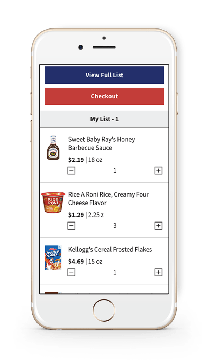Open Sweet Baby Ray's Honey Barbecue Sauce title
The height and width of the screenshot is (360, 209).
point(102,143)
